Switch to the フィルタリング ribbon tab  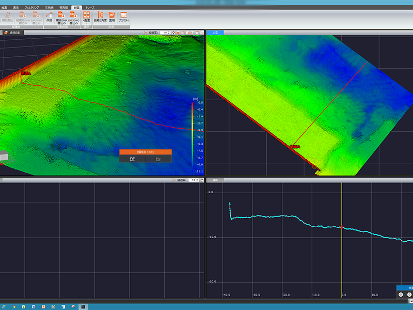pyautogui.click(x=31, y=7)
